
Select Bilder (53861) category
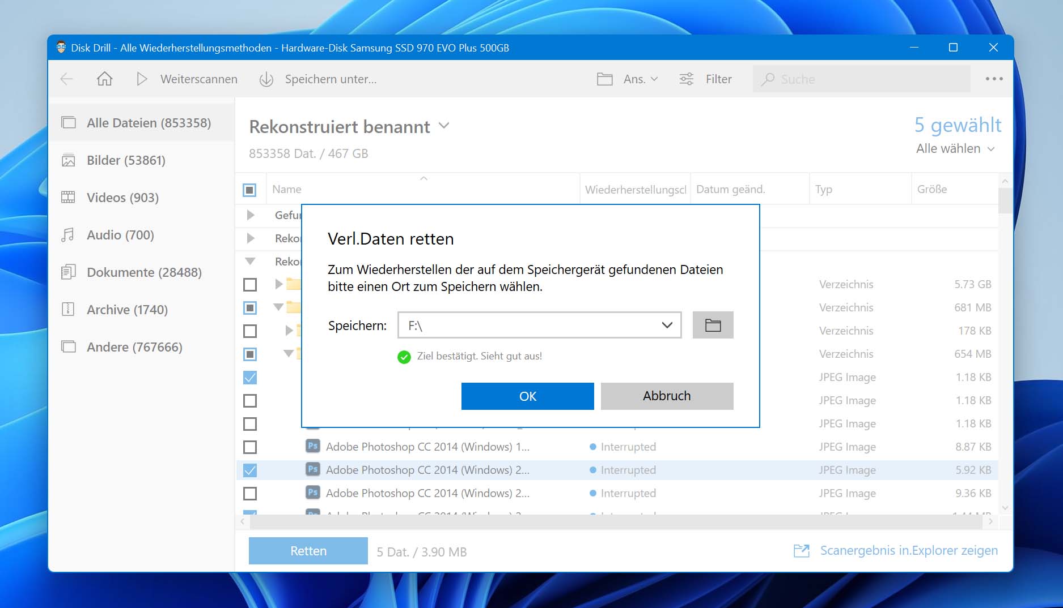click(141, 160)
